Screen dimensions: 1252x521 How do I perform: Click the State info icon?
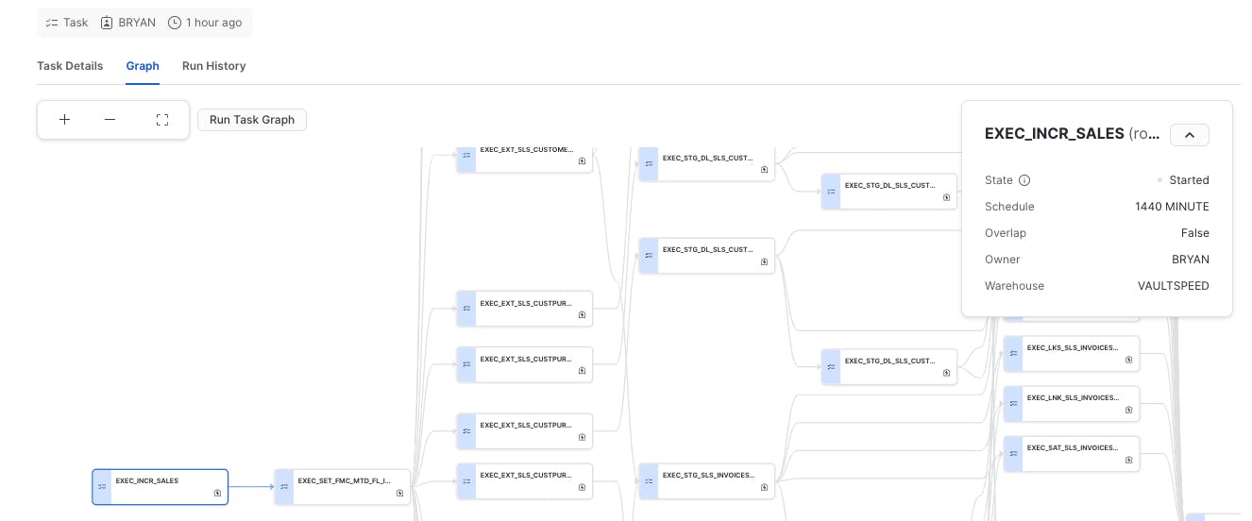pos(1024,180)
